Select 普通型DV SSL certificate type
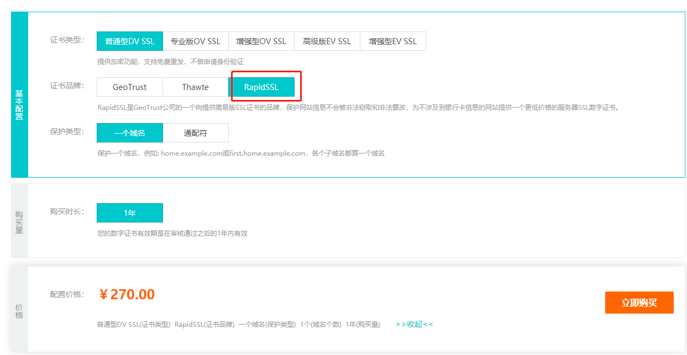The width and height of the screenshot is (687, 355). (130, 41)
